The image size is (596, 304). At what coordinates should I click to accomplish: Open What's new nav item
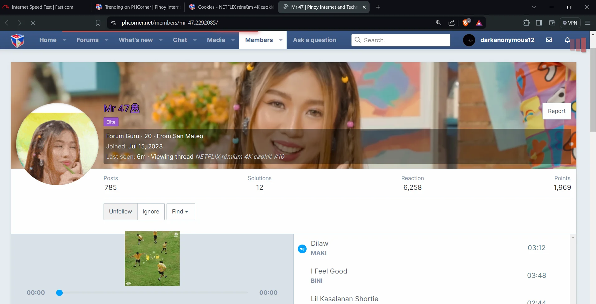[x=136, y=40]
